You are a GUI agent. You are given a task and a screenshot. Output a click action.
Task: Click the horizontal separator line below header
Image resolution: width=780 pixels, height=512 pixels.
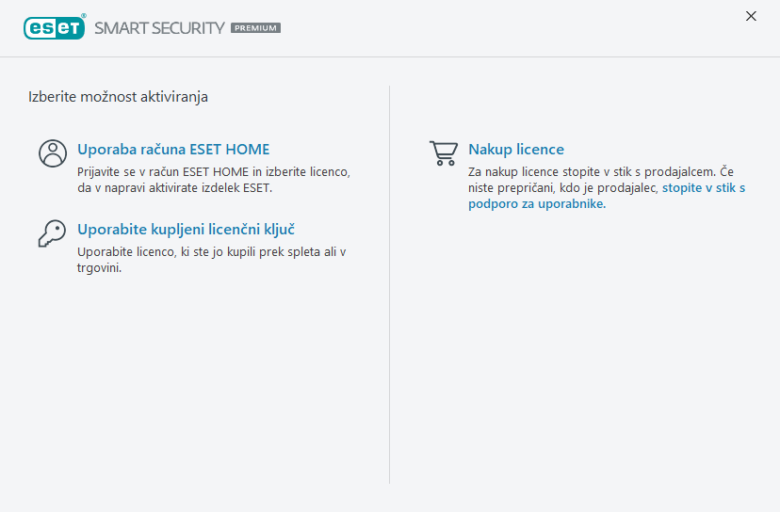pos(390,56)
